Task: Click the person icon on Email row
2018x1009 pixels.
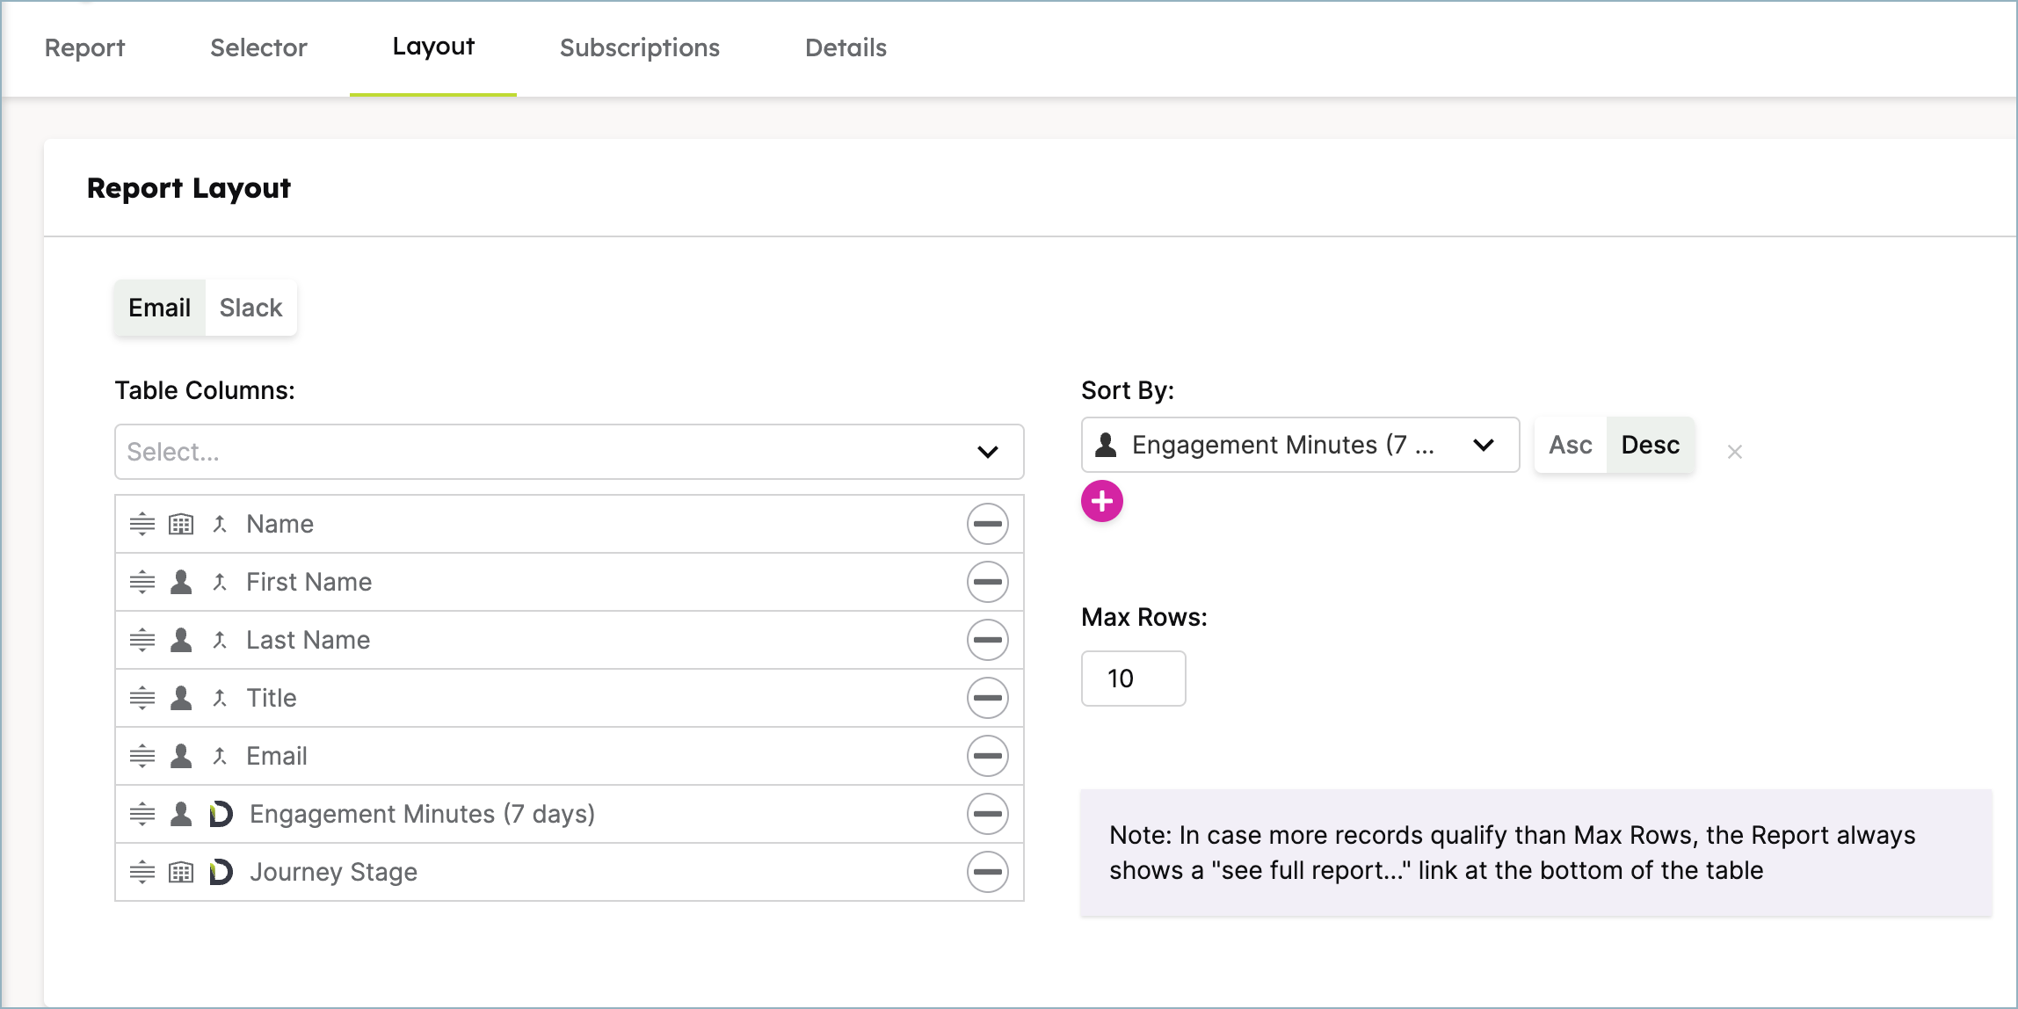Action: (x=181, y=756)
